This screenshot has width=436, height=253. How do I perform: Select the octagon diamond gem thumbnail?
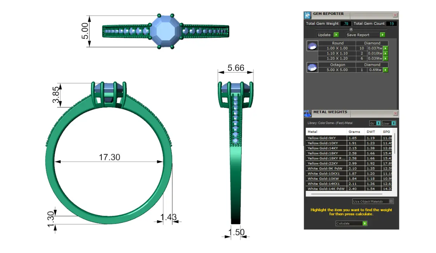[312, 67]
